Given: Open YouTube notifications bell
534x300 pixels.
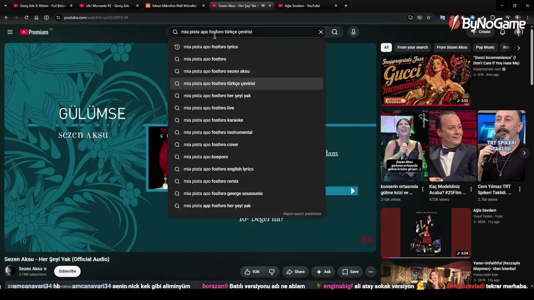Looking at the screenshot, I should [503, 32].
